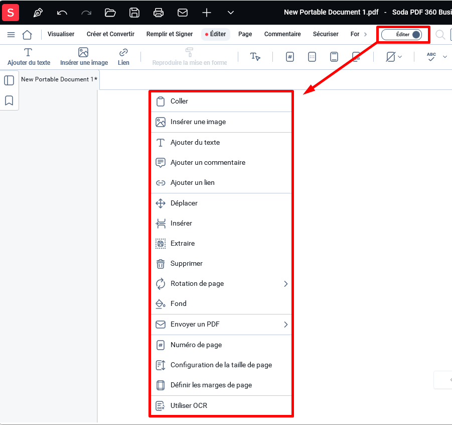Open a file with folder icon
452x425 pixels.
pyautogui.click(x=110, y=13)
